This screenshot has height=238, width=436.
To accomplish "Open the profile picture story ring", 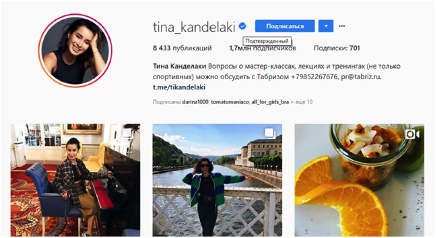I will (x=75, y=51).
